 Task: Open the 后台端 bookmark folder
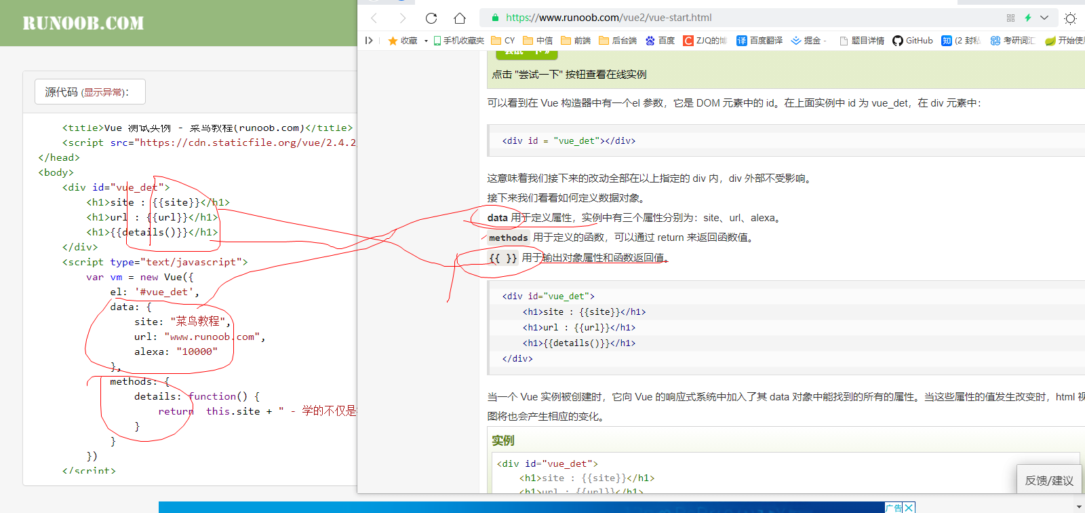(x=618, y=41)
